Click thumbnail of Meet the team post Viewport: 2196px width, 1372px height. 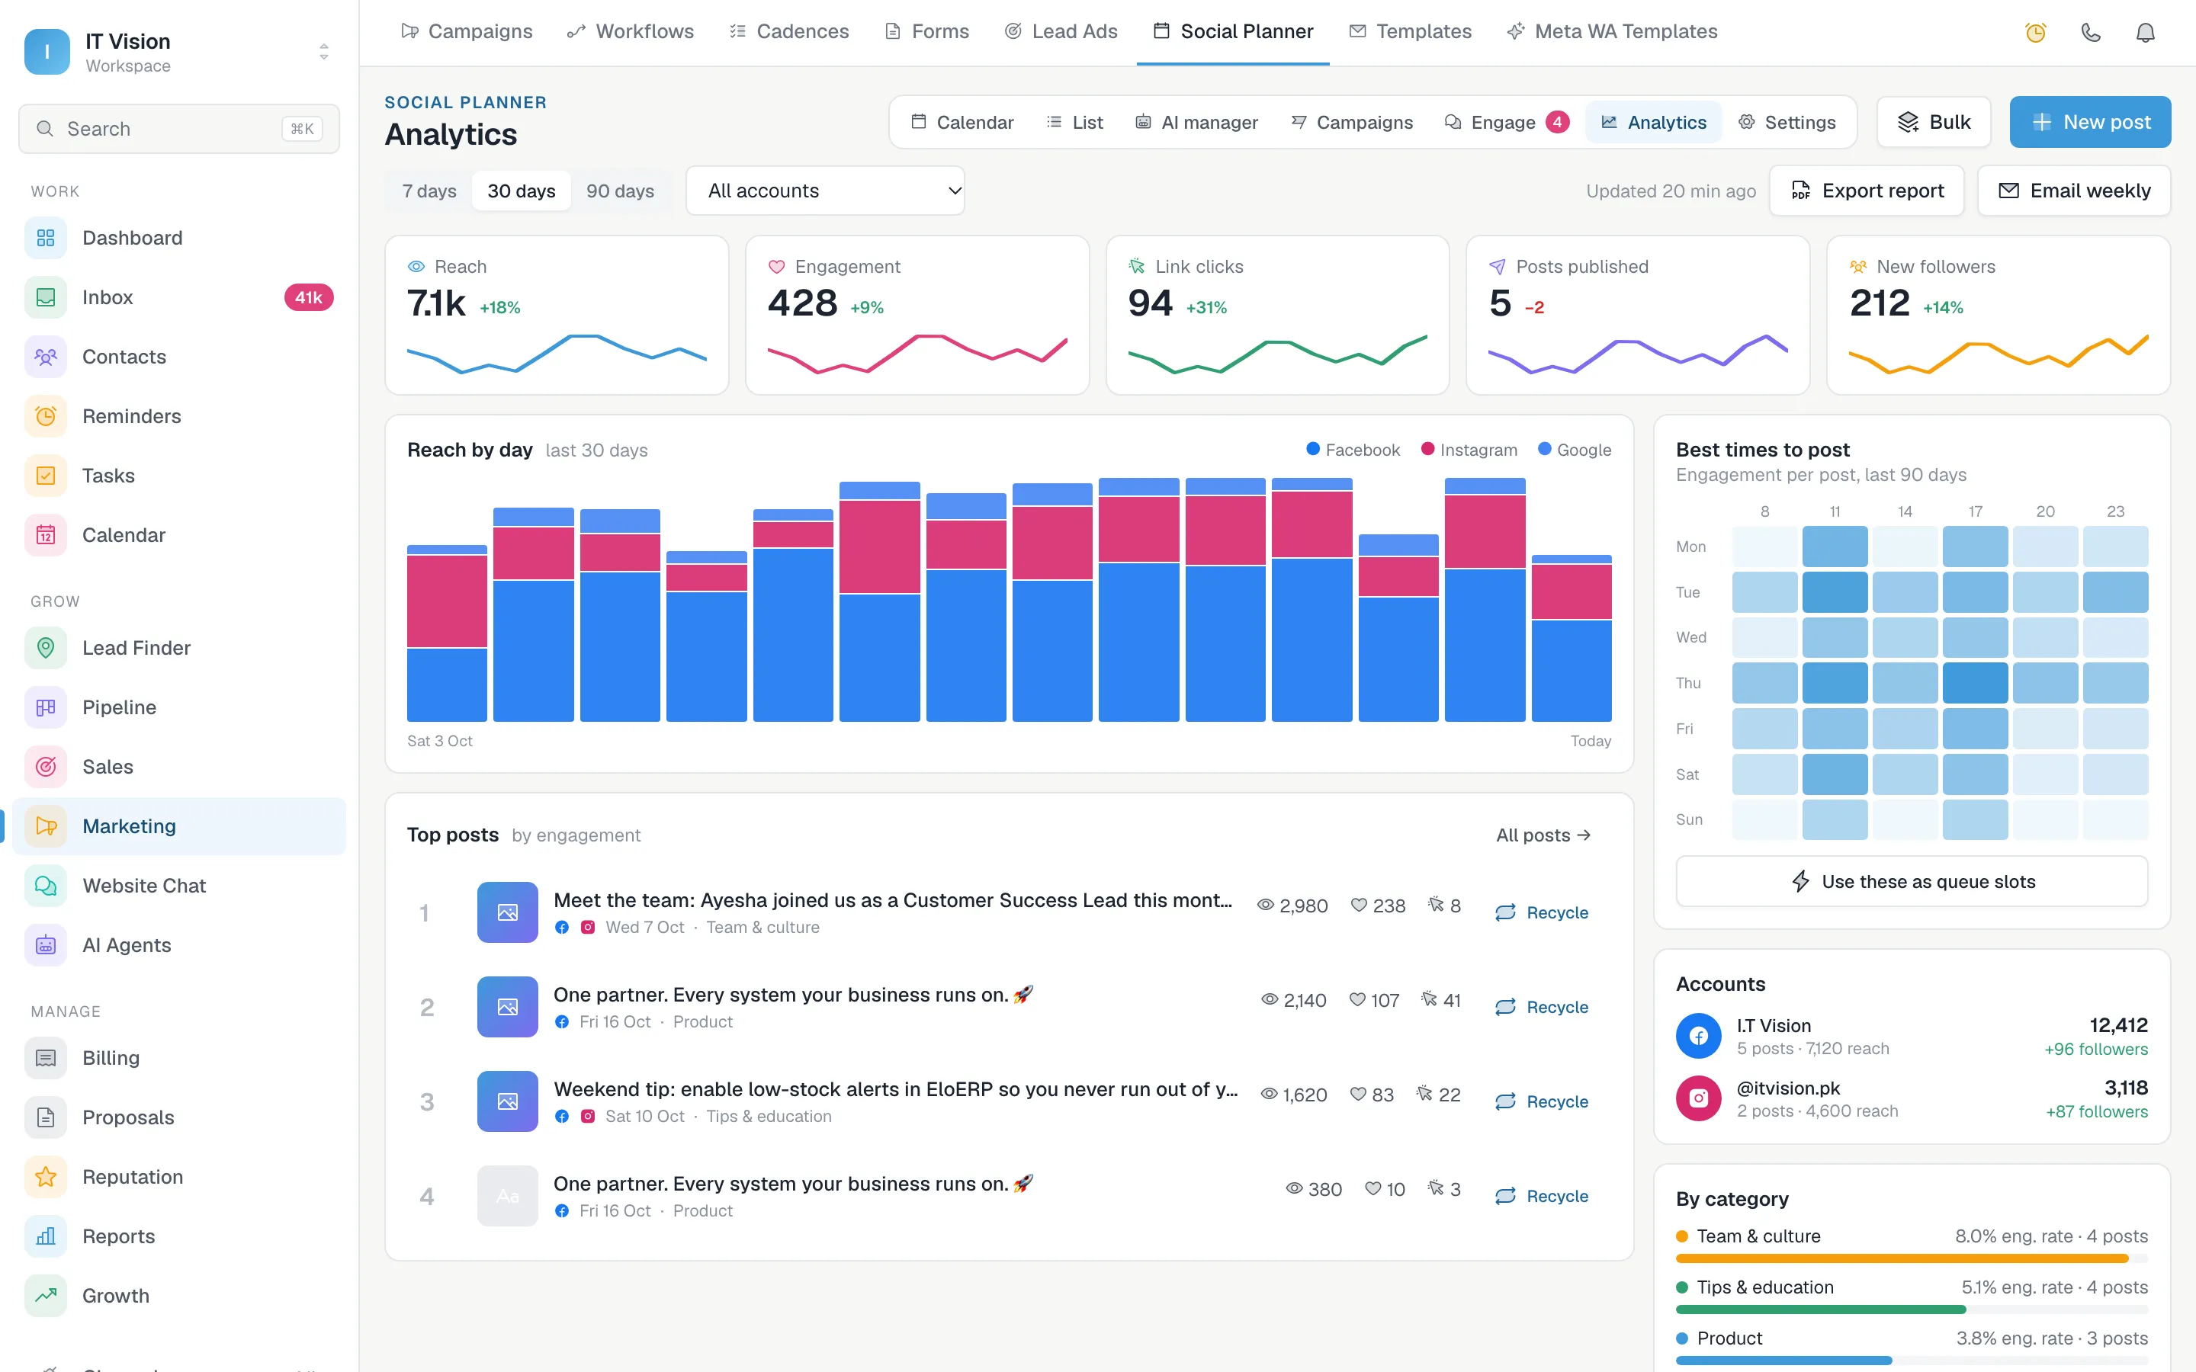coord(507,912)
